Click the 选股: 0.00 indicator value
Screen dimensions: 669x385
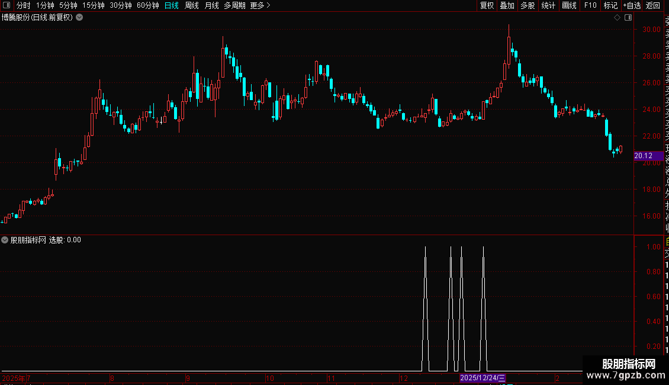(x=65, y=240)
